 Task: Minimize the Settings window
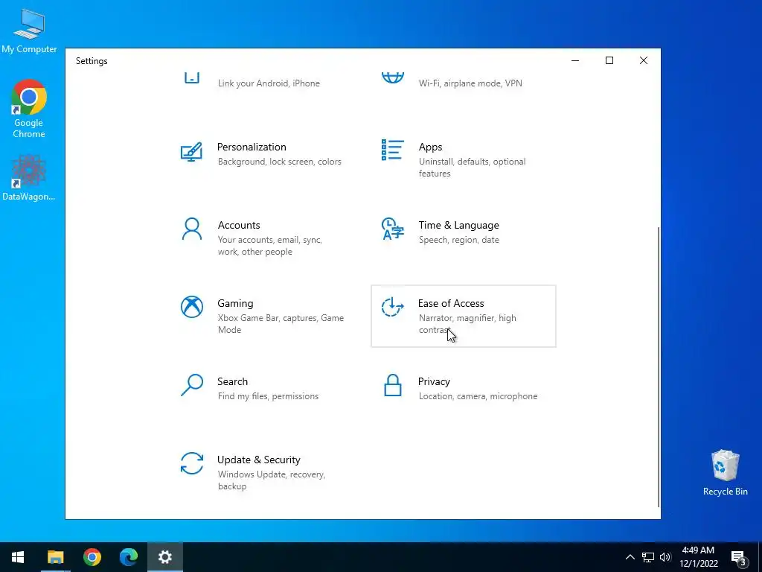coord(575,61)
